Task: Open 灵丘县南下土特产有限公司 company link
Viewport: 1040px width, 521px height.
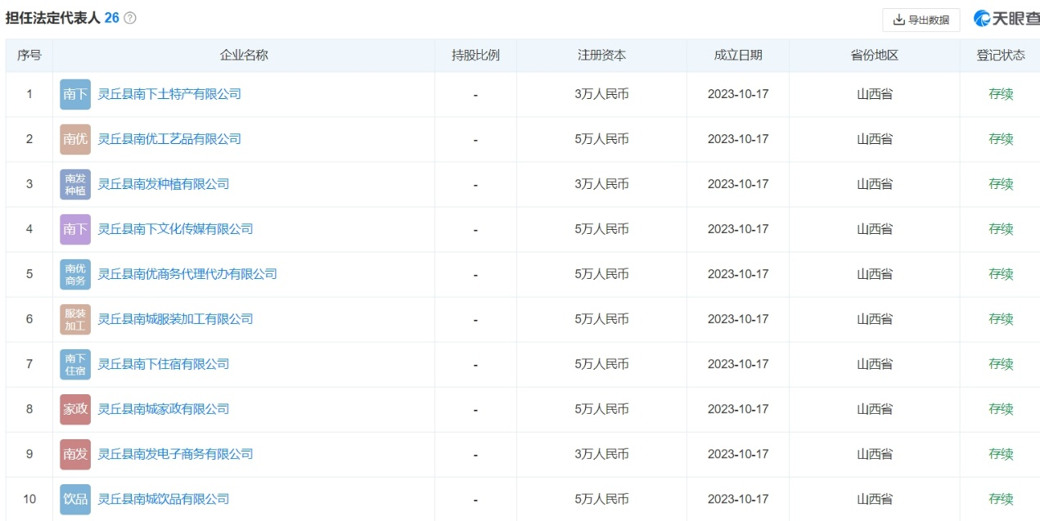Action: 169,94
